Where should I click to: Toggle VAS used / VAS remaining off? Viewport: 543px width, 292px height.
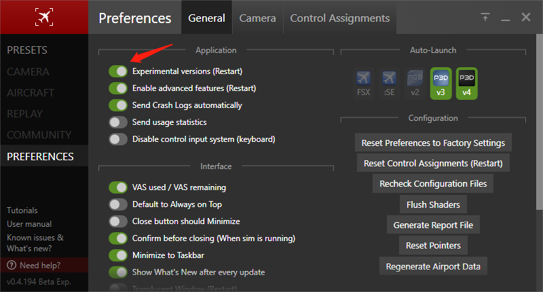(118, 187)
